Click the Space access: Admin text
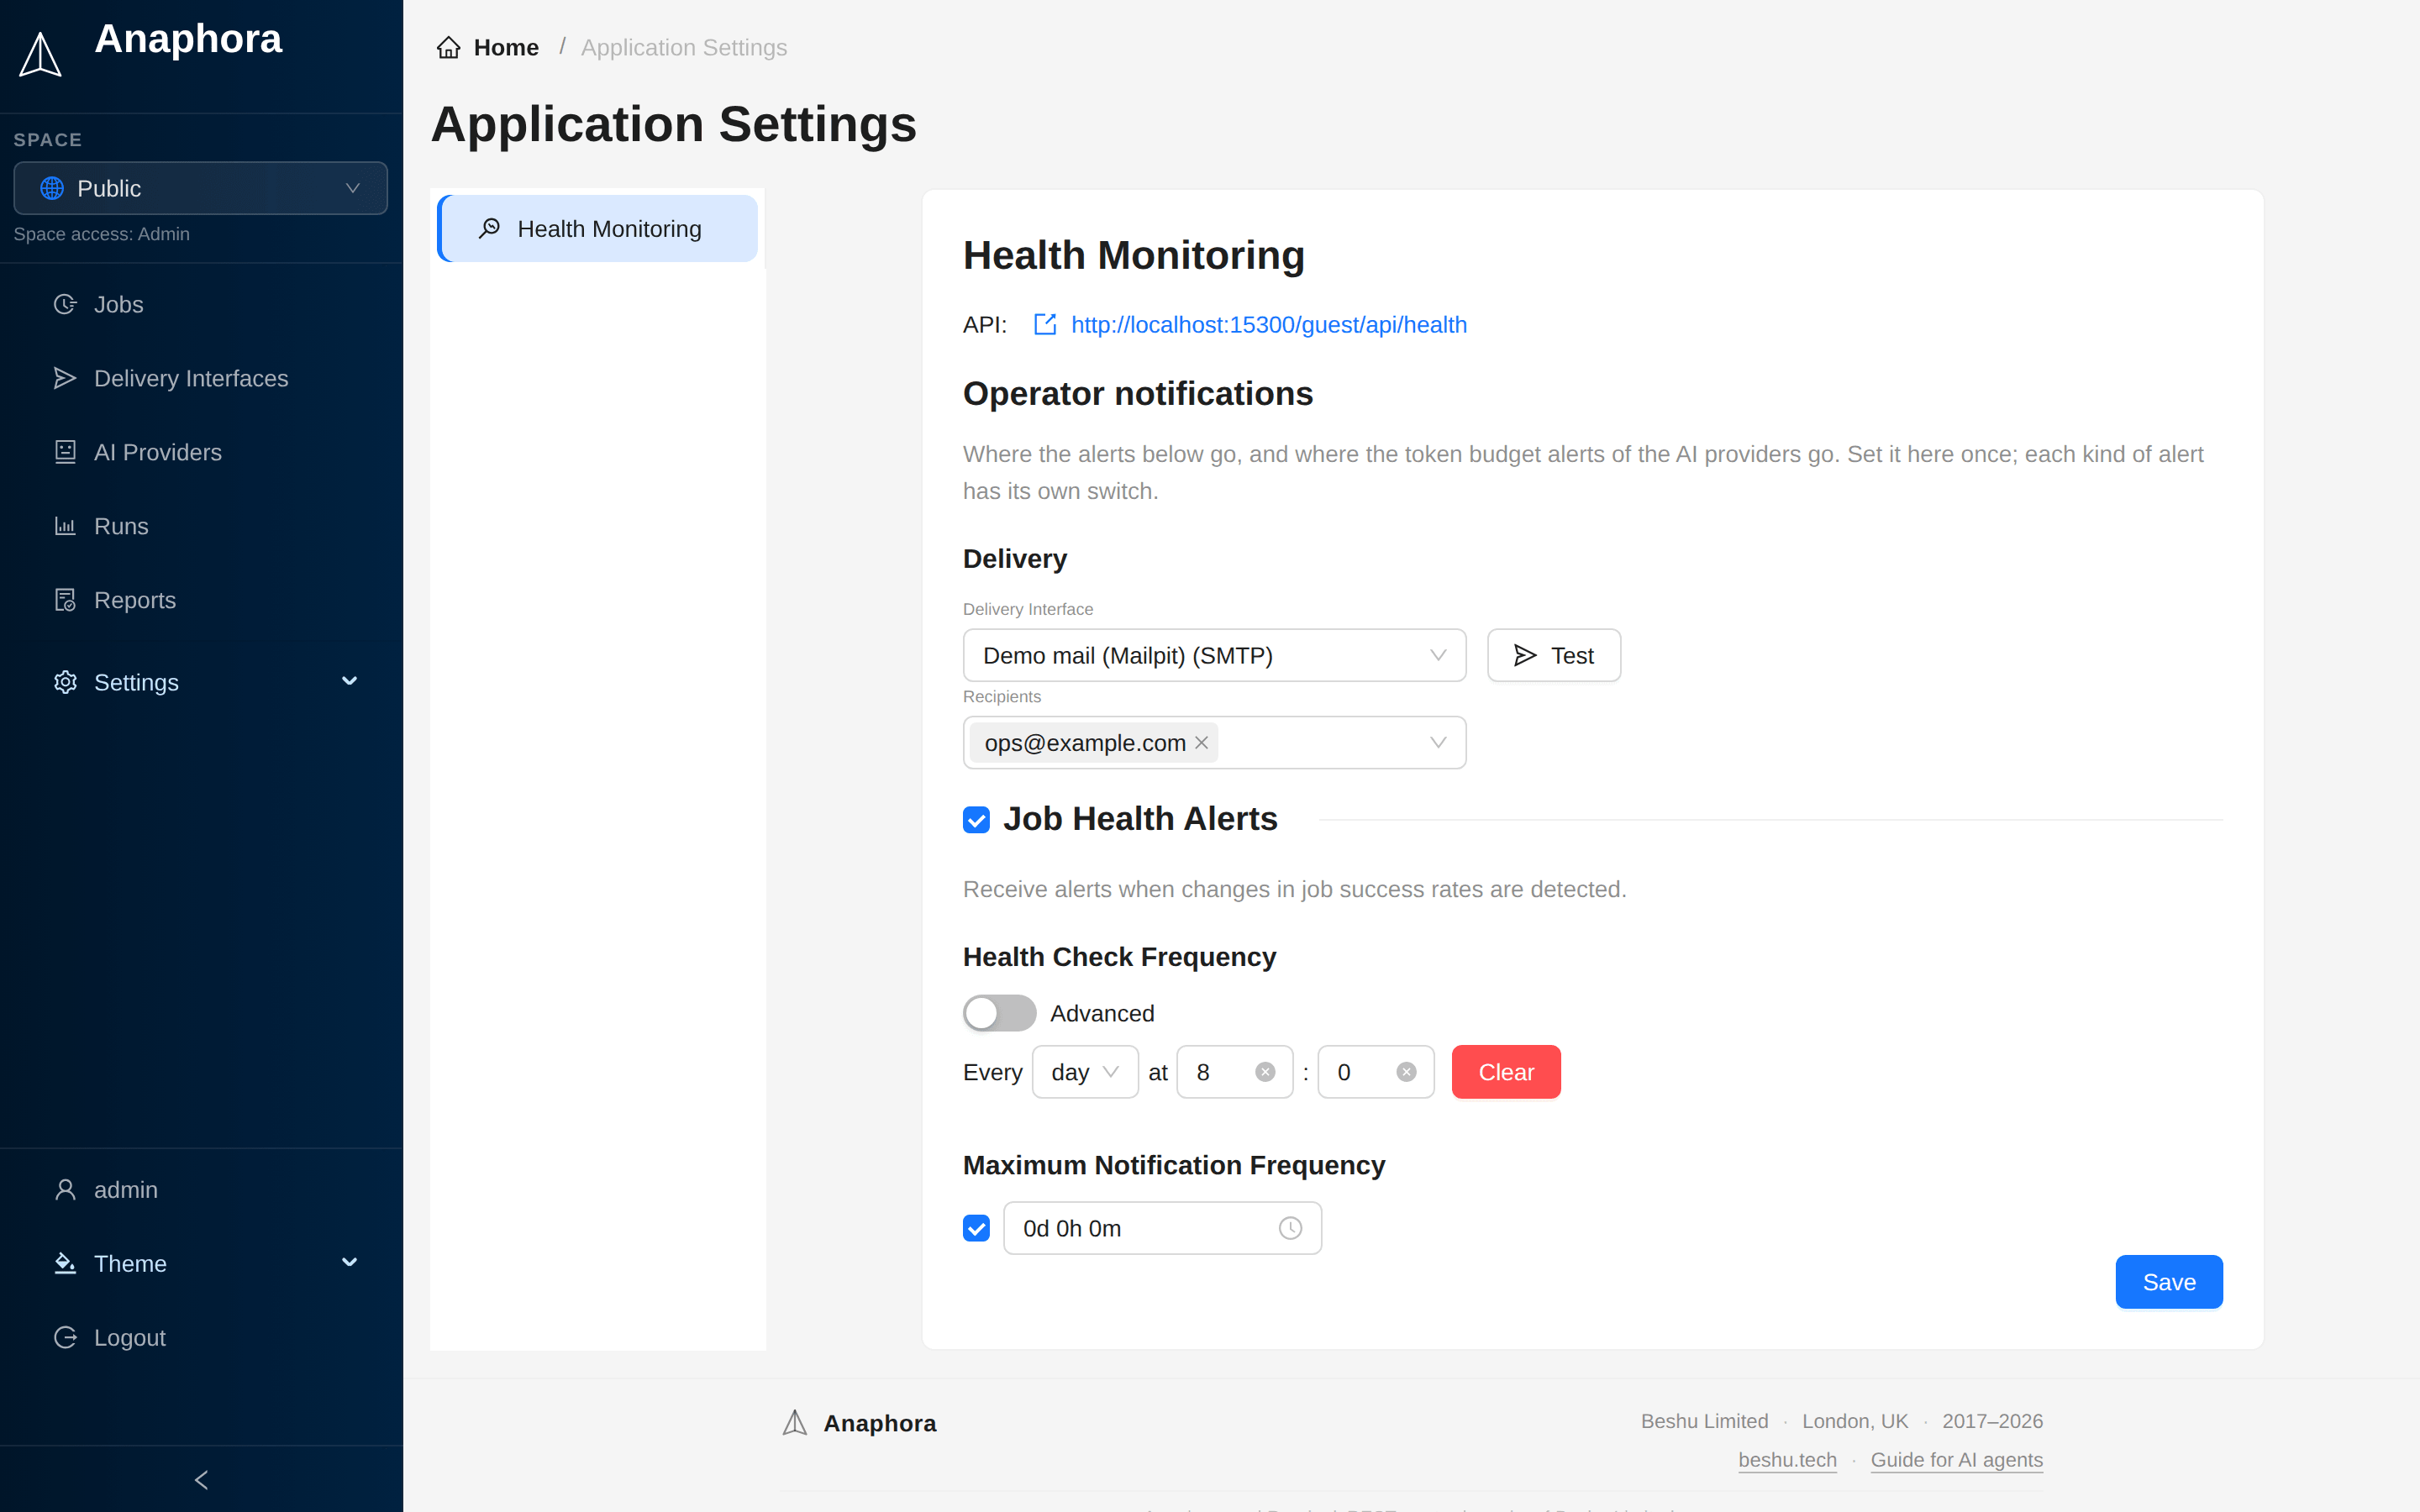The image size is (2420, 1512). pos(101,234)
